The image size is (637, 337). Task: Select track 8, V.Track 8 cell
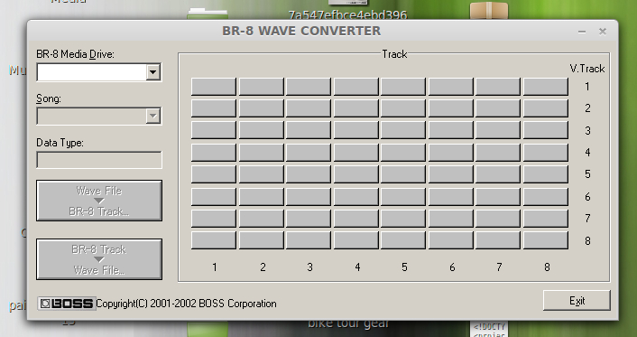click(546, 240)
